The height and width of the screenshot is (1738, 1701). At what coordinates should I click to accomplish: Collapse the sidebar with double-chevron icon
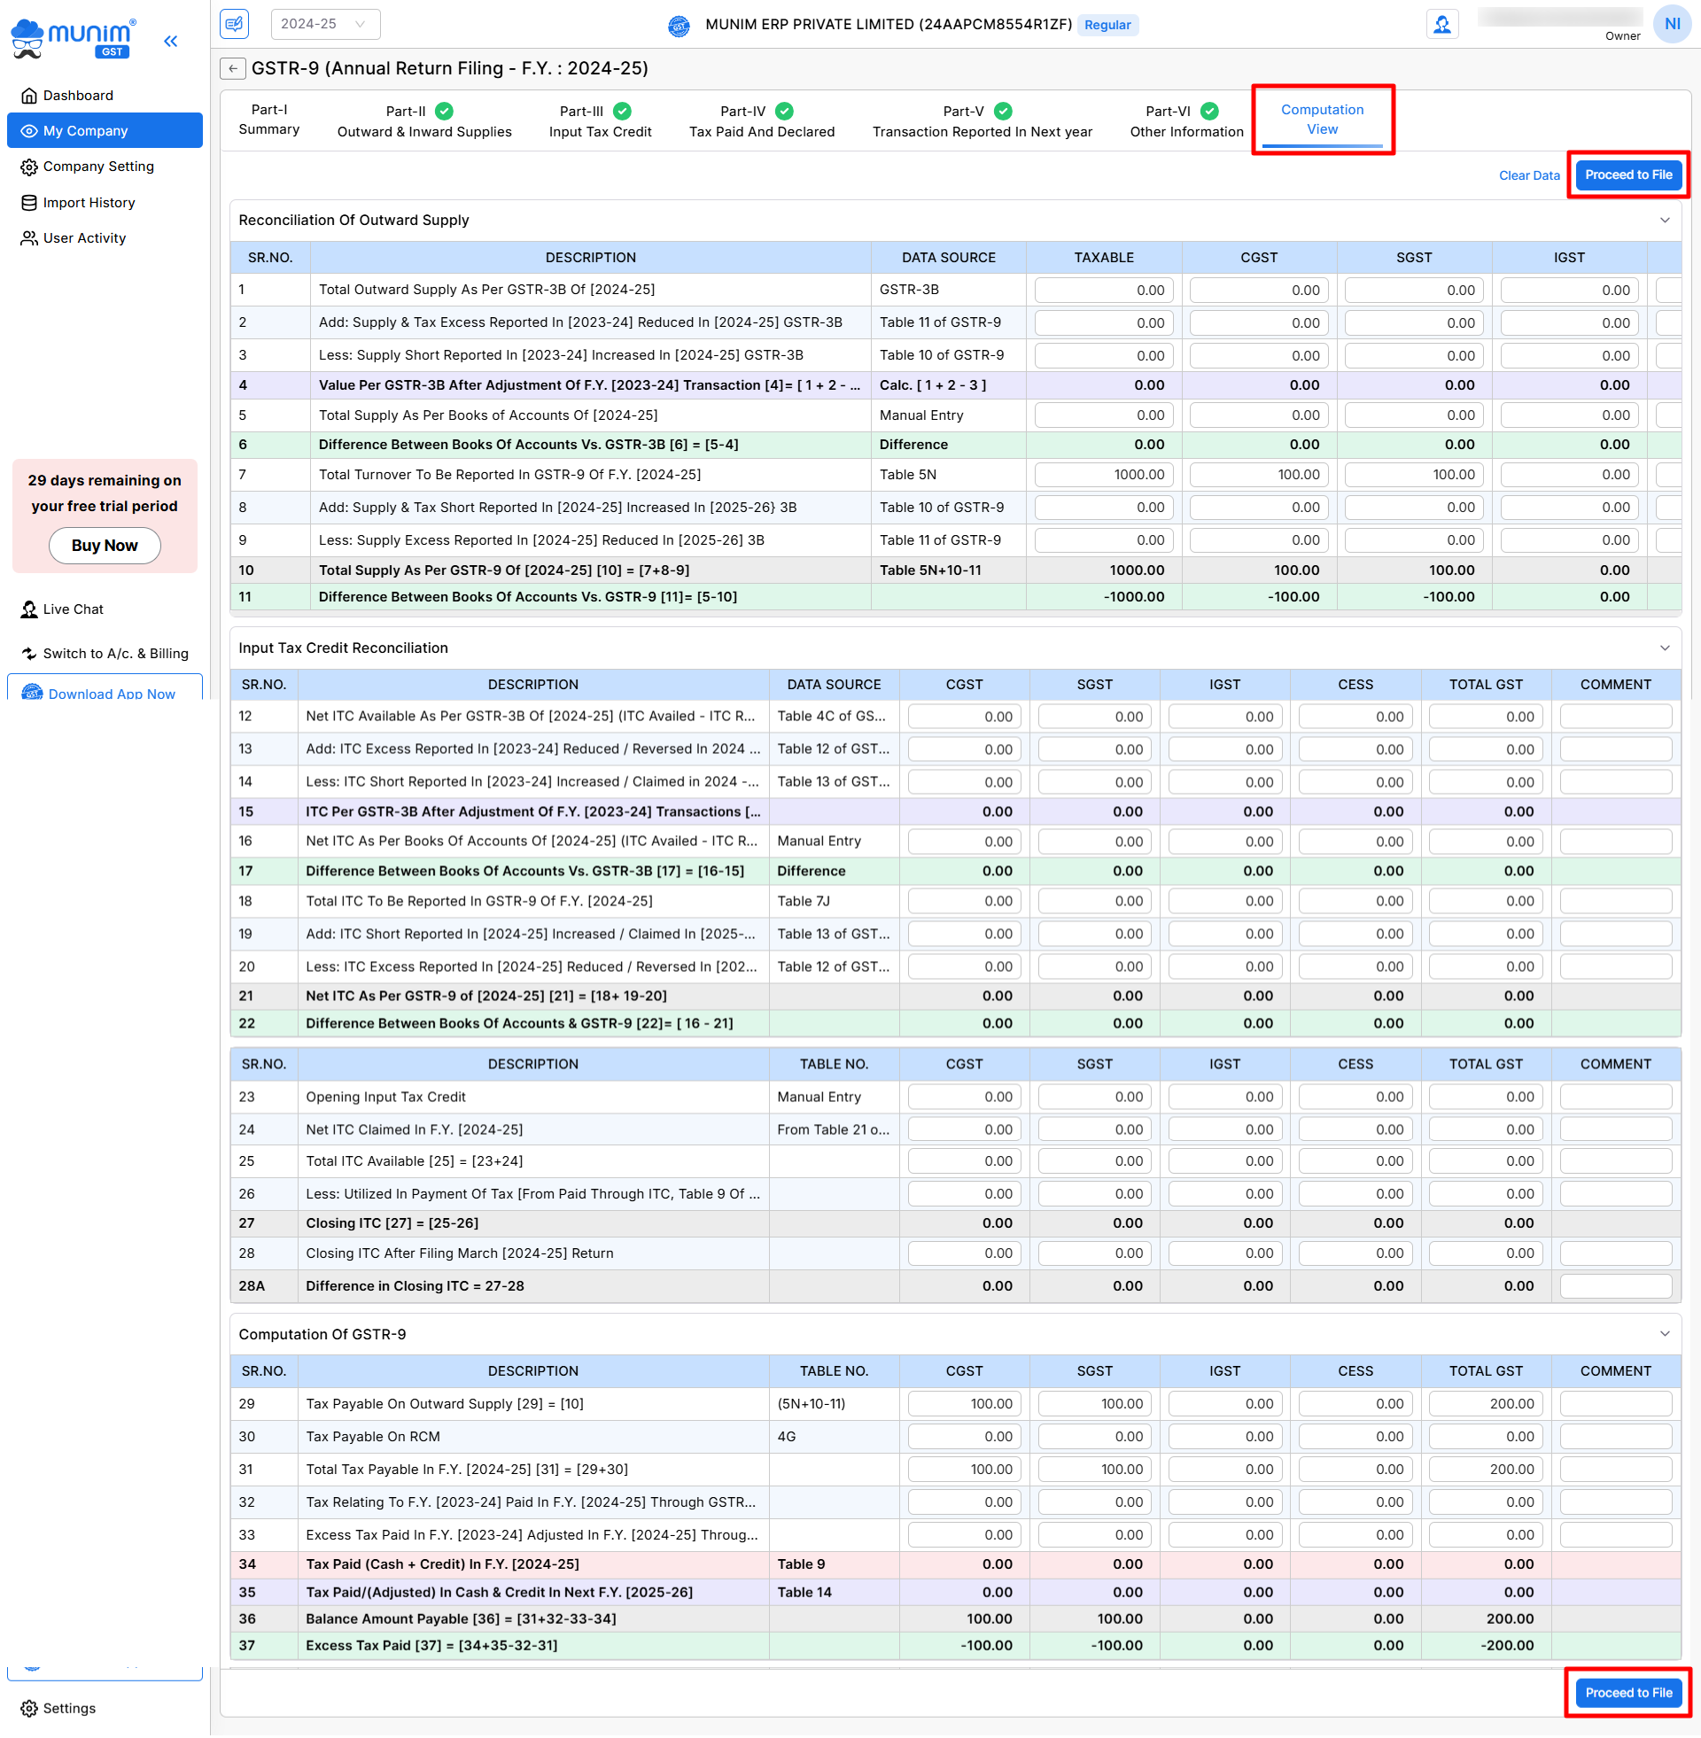[171, 41]
